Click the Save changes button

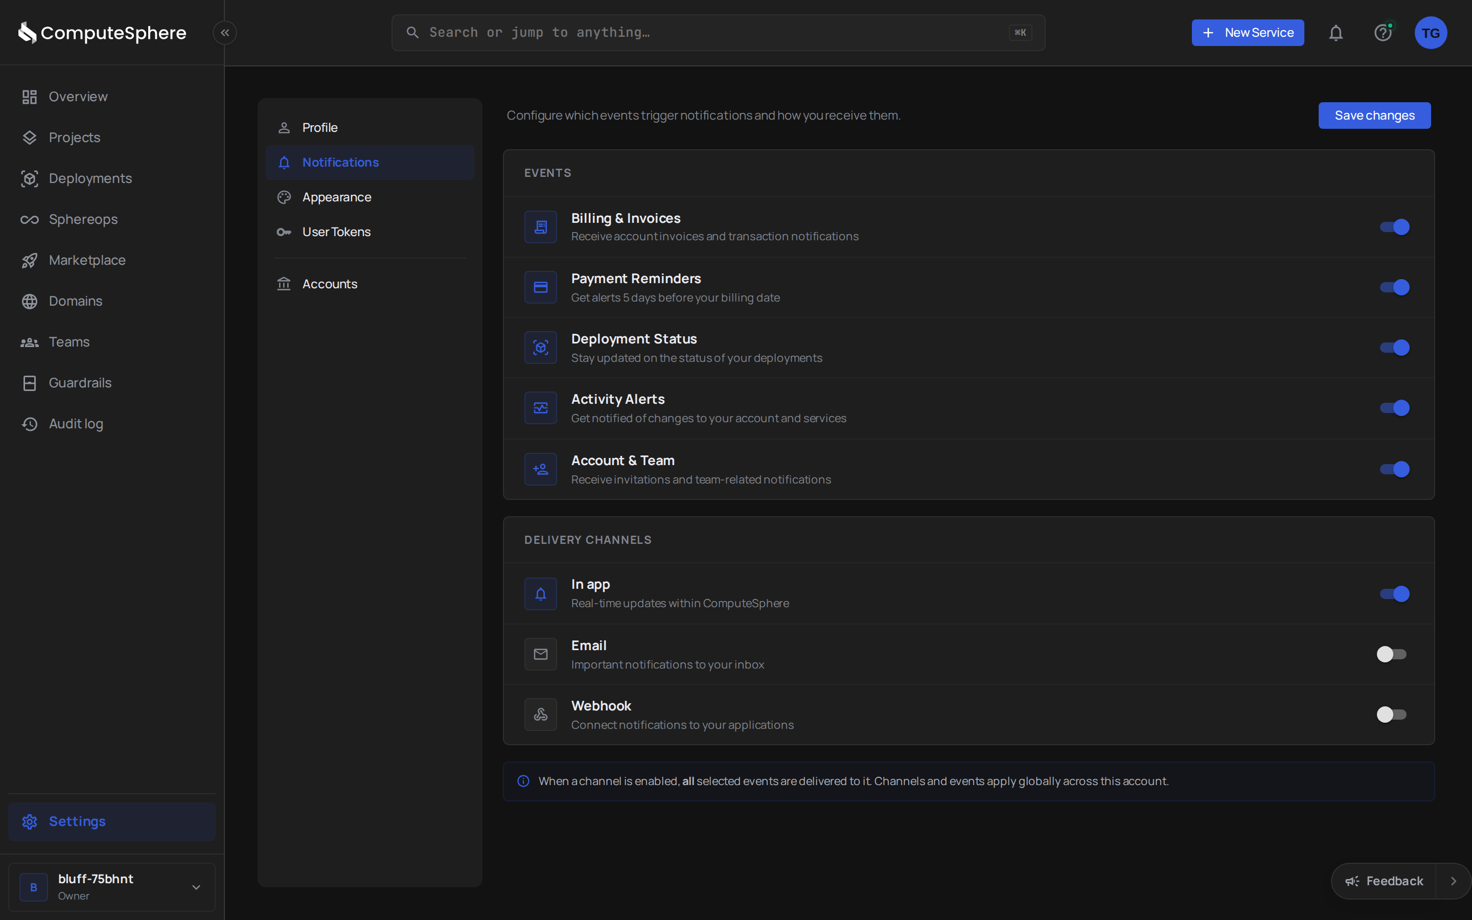1375,116
